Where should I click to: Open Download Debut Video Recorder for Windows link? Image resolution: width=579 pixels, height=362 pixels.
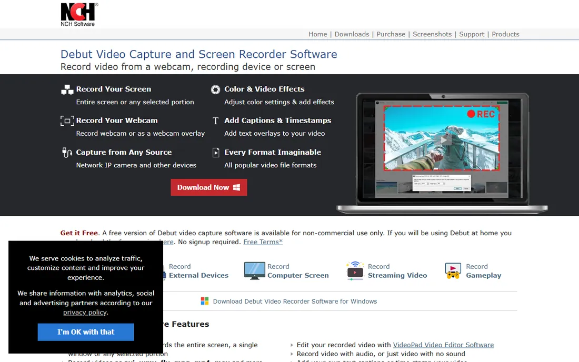click(295, 301)
